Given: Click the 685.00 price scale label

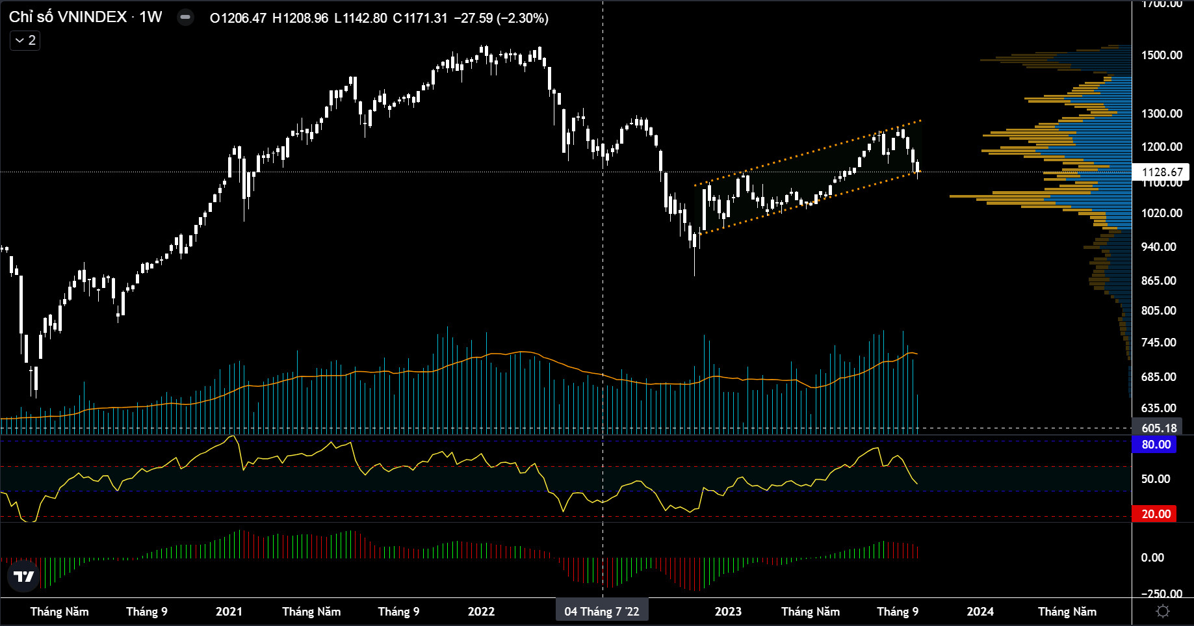Looking at the screenshot, I should [1159, 377].
